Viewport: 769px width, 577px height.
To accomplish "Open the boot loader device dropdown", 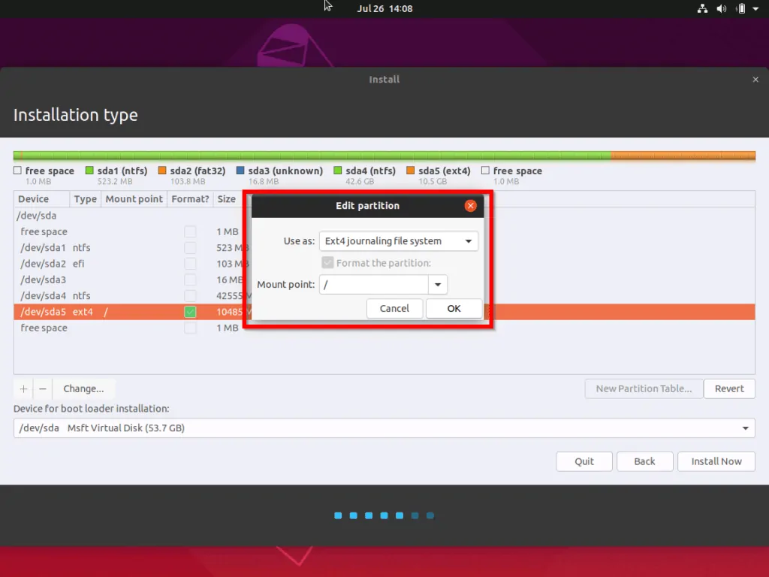I will tap(384, 427).
